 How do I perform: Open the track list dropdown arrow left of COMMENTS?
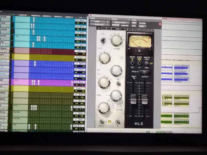coord(14,14)
